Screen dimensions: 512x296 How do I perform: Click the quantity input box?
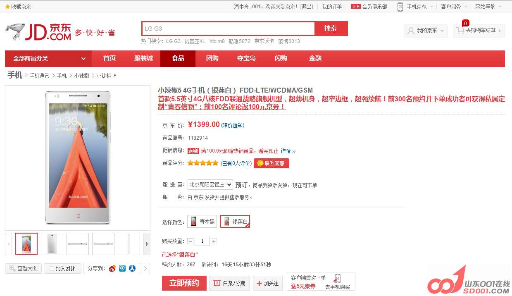[202, 241]
